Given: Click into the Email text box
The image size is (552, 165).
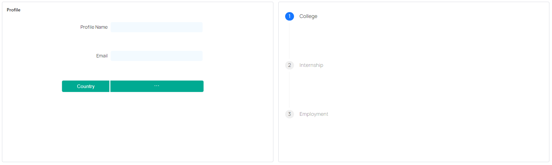Looking at the screenshot, I should (x=156, y=56).
